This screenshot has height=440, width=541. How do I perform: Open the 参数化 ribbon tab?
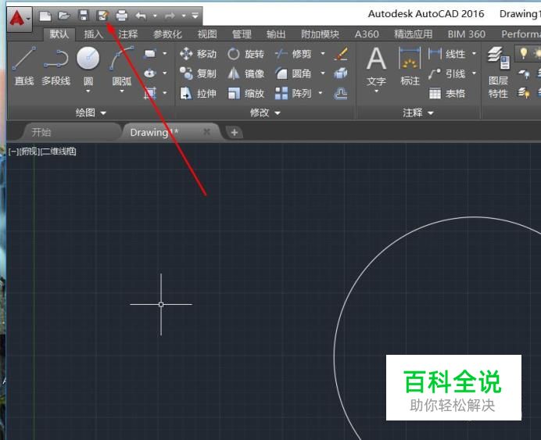[x=167, y=34]
